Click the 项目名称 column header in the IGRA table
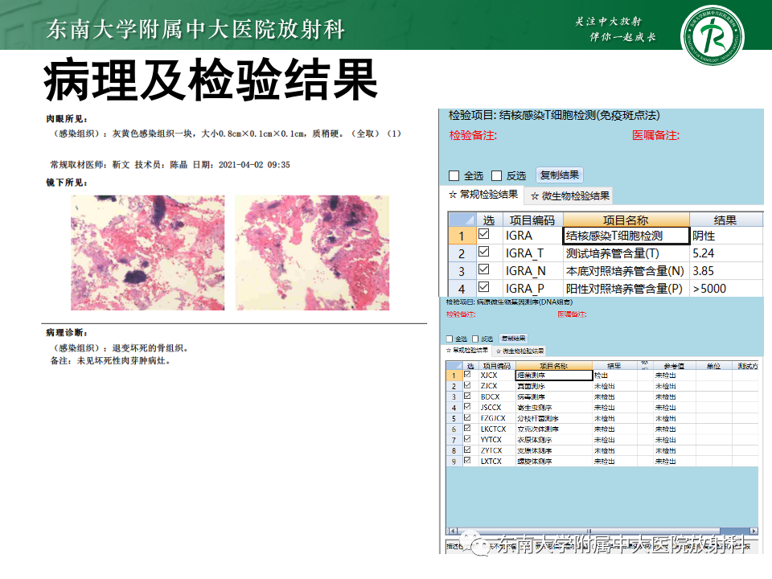The image size is (772, 579). coord(626,220)
